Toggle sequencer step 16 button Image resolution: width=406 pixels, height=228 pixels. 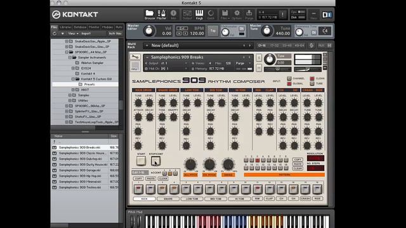coord(317,189)
